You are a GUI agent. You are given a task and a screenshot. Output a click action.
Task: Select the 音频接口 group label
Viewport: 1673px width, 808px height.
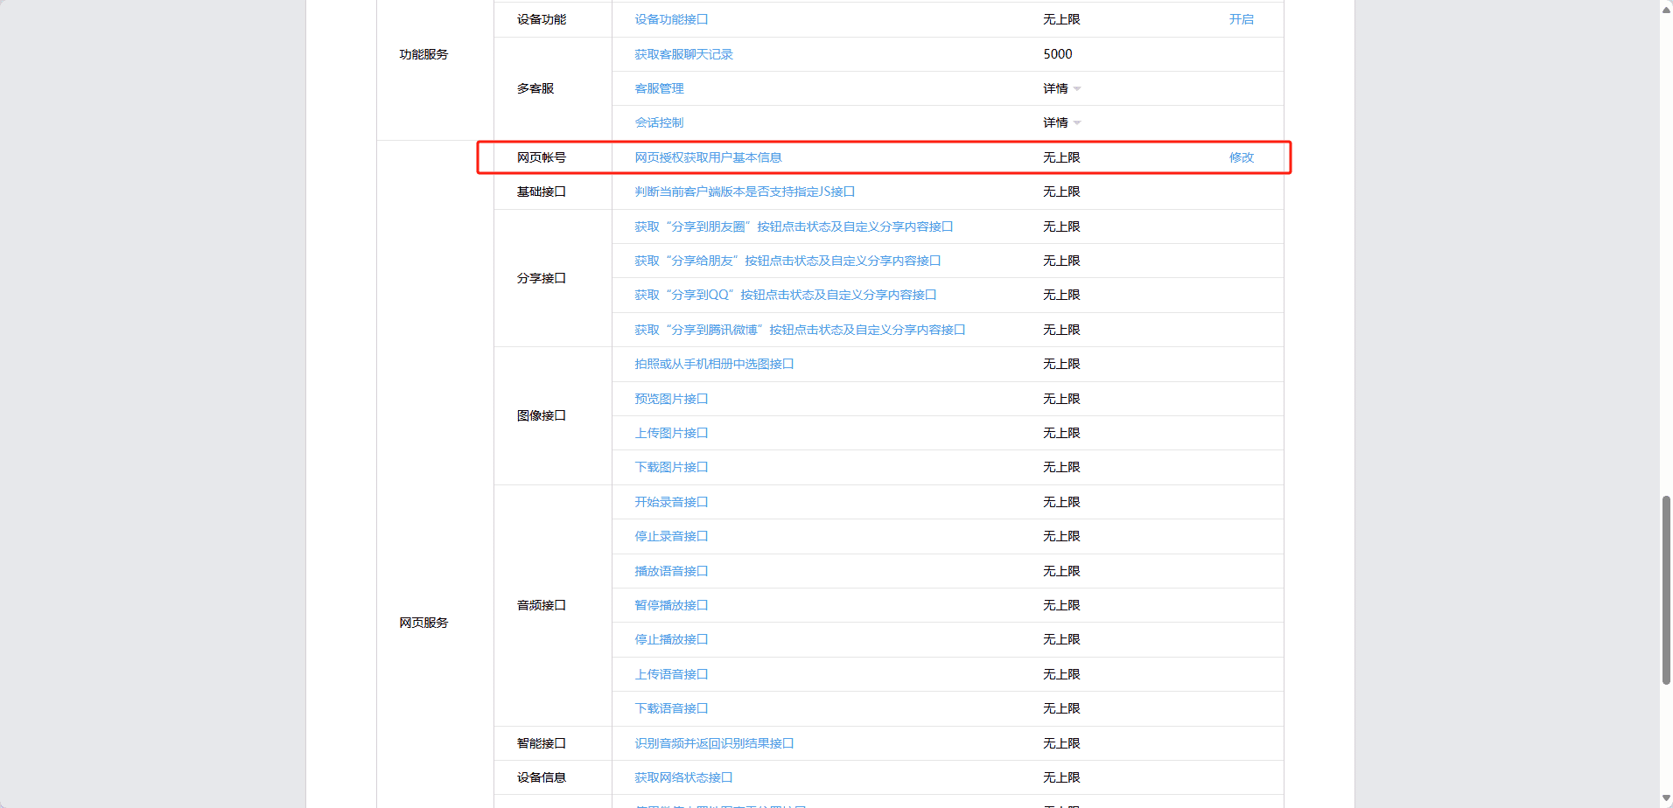542,605
